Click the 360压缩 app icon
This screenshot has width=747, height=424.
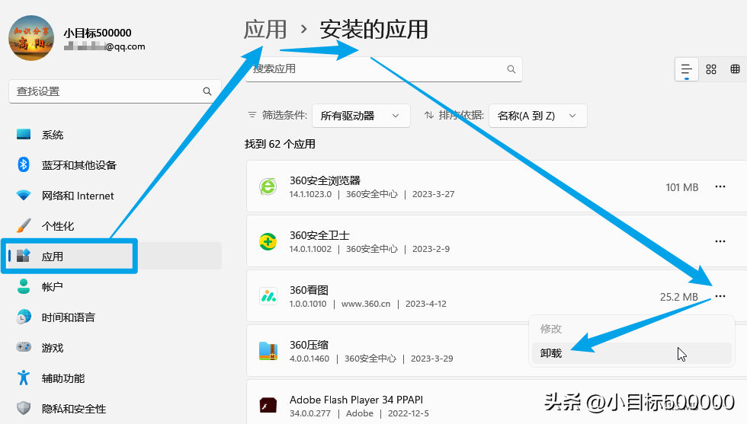point(268,351)
